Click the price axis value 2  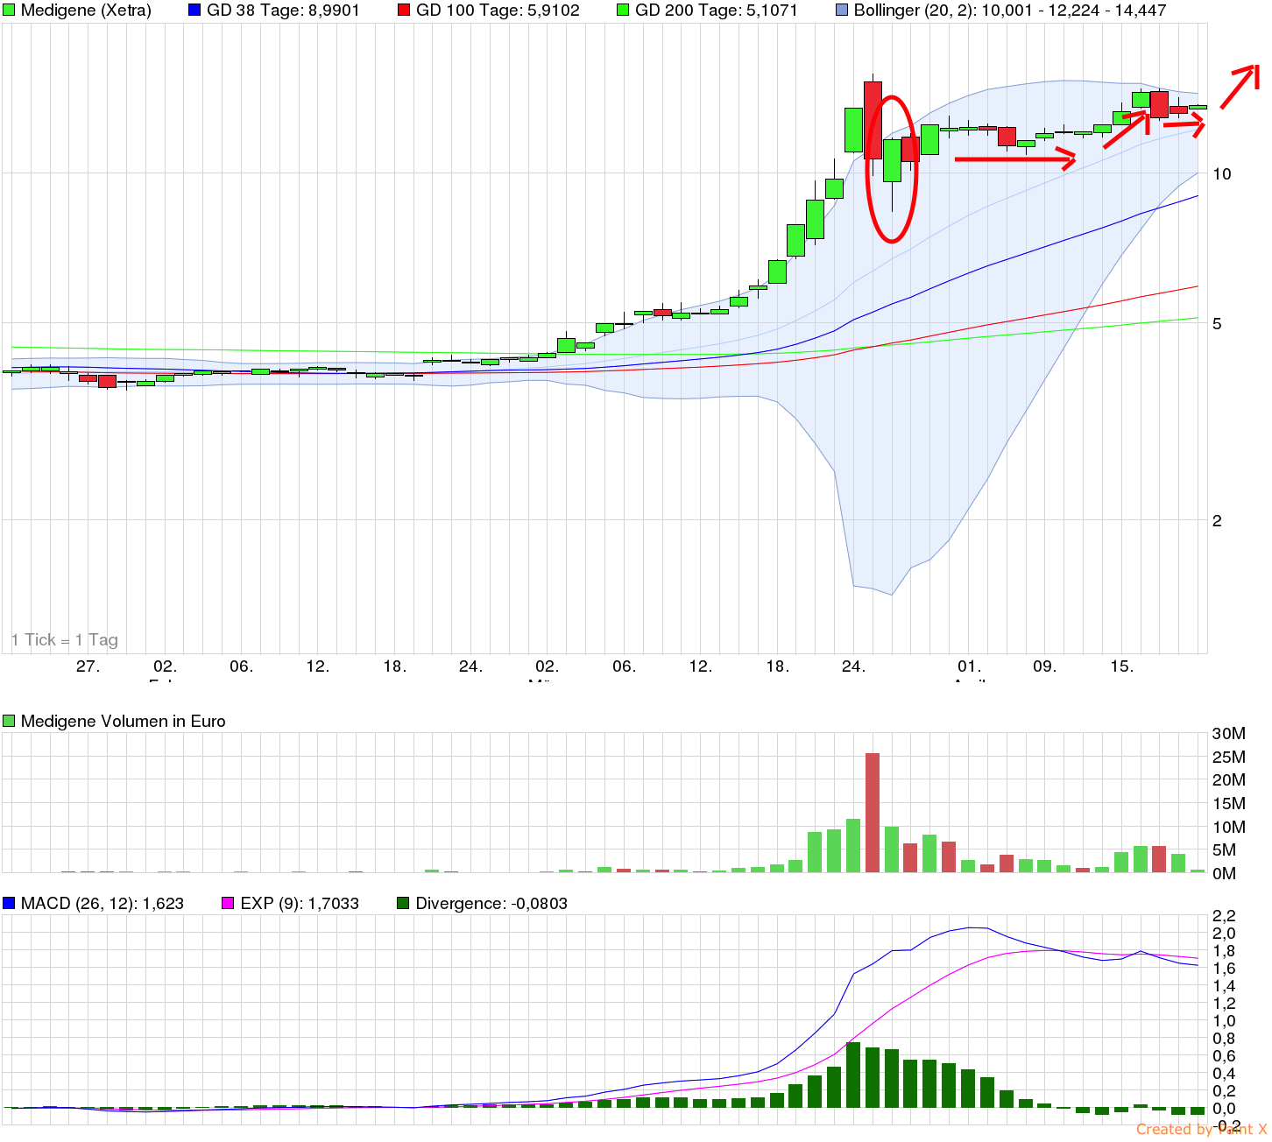1217,520
